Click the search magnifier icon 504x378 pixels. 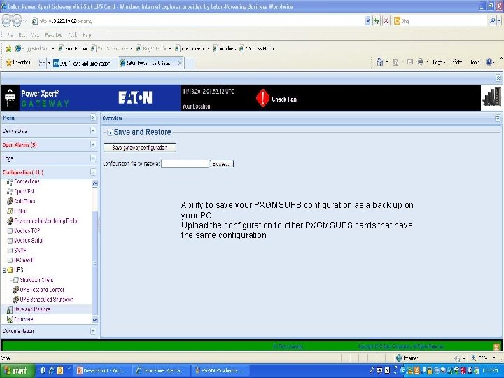pyautogui.click(x=492, y=21)
